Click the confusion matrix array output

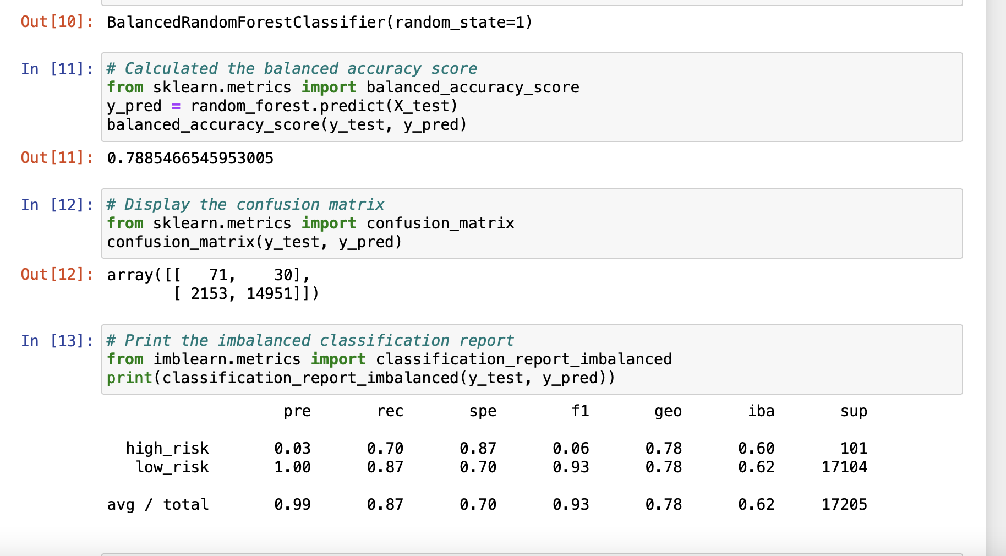tap(209, 284)
